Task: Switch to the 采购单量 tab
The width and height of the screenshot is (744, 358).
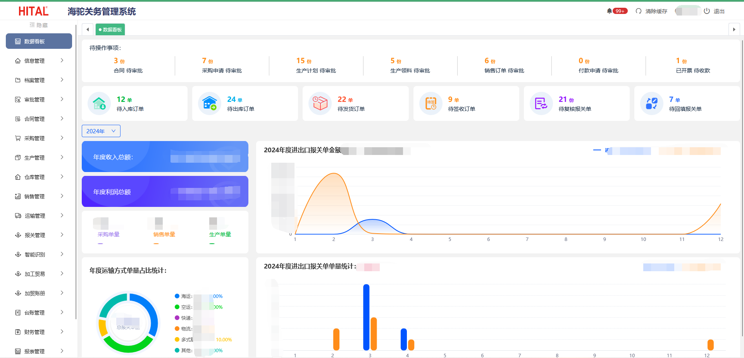Action: [108, 234]
